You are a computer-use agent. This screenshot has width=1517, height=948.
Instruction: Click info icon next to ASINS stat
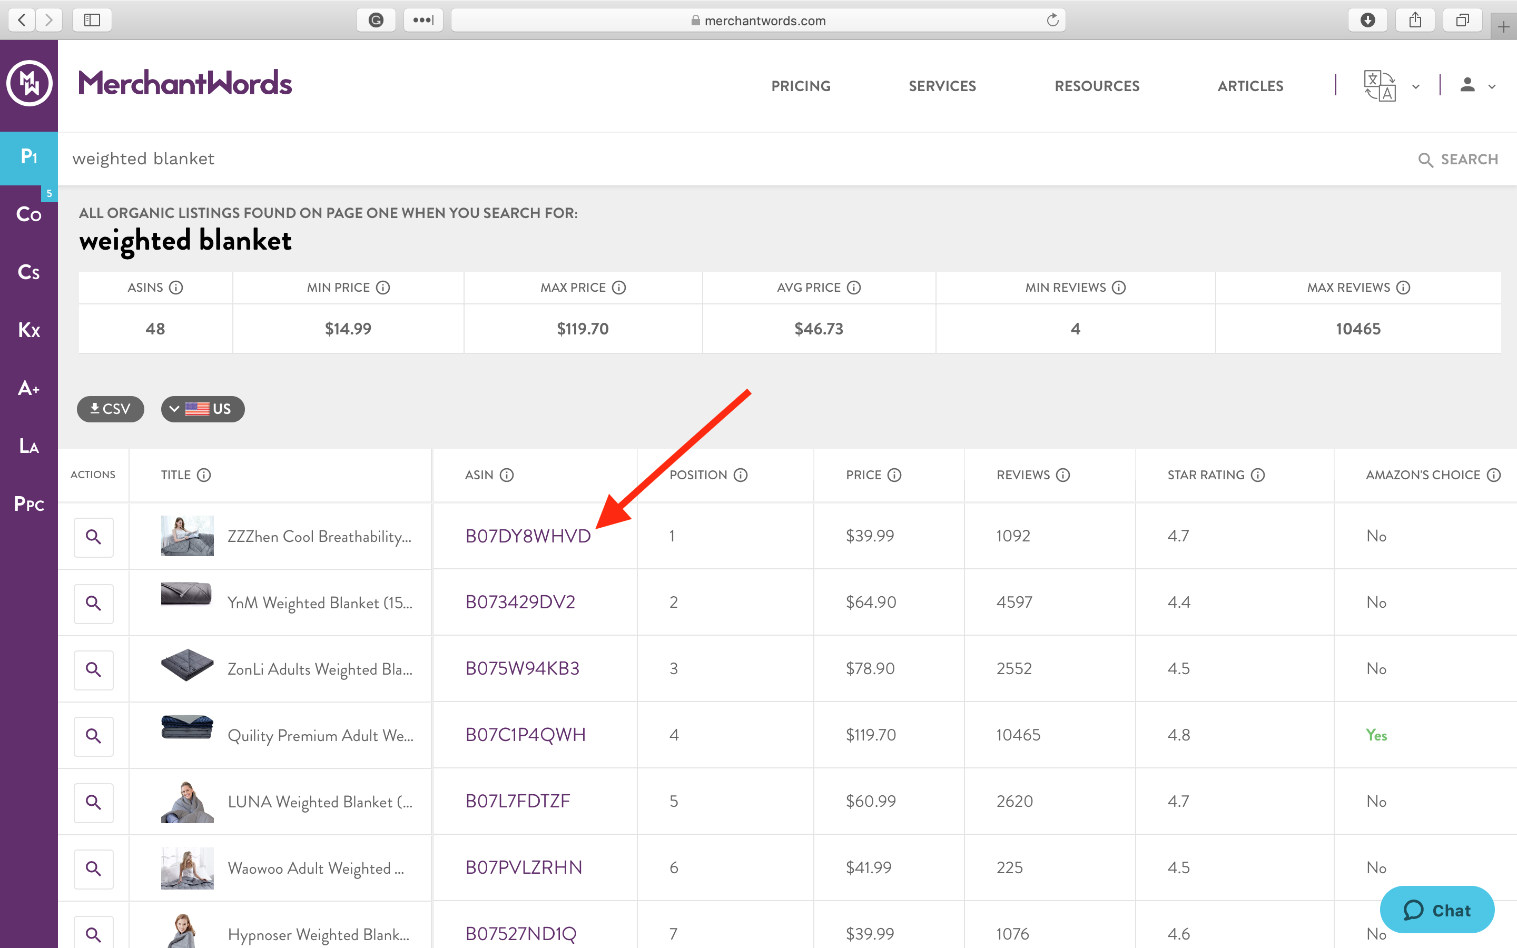point(176,288)
